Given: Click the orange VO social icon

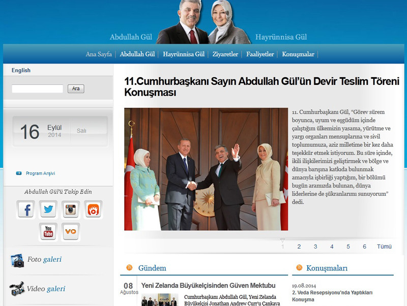Looking at the screenshot, I should [x=71, y=232].
